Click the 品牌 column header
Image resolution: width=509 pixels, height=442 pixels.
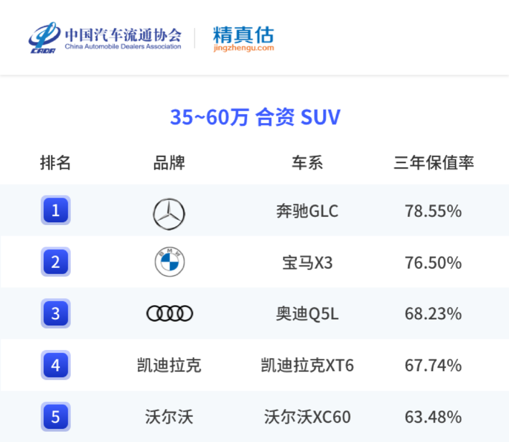pos(169,163)
